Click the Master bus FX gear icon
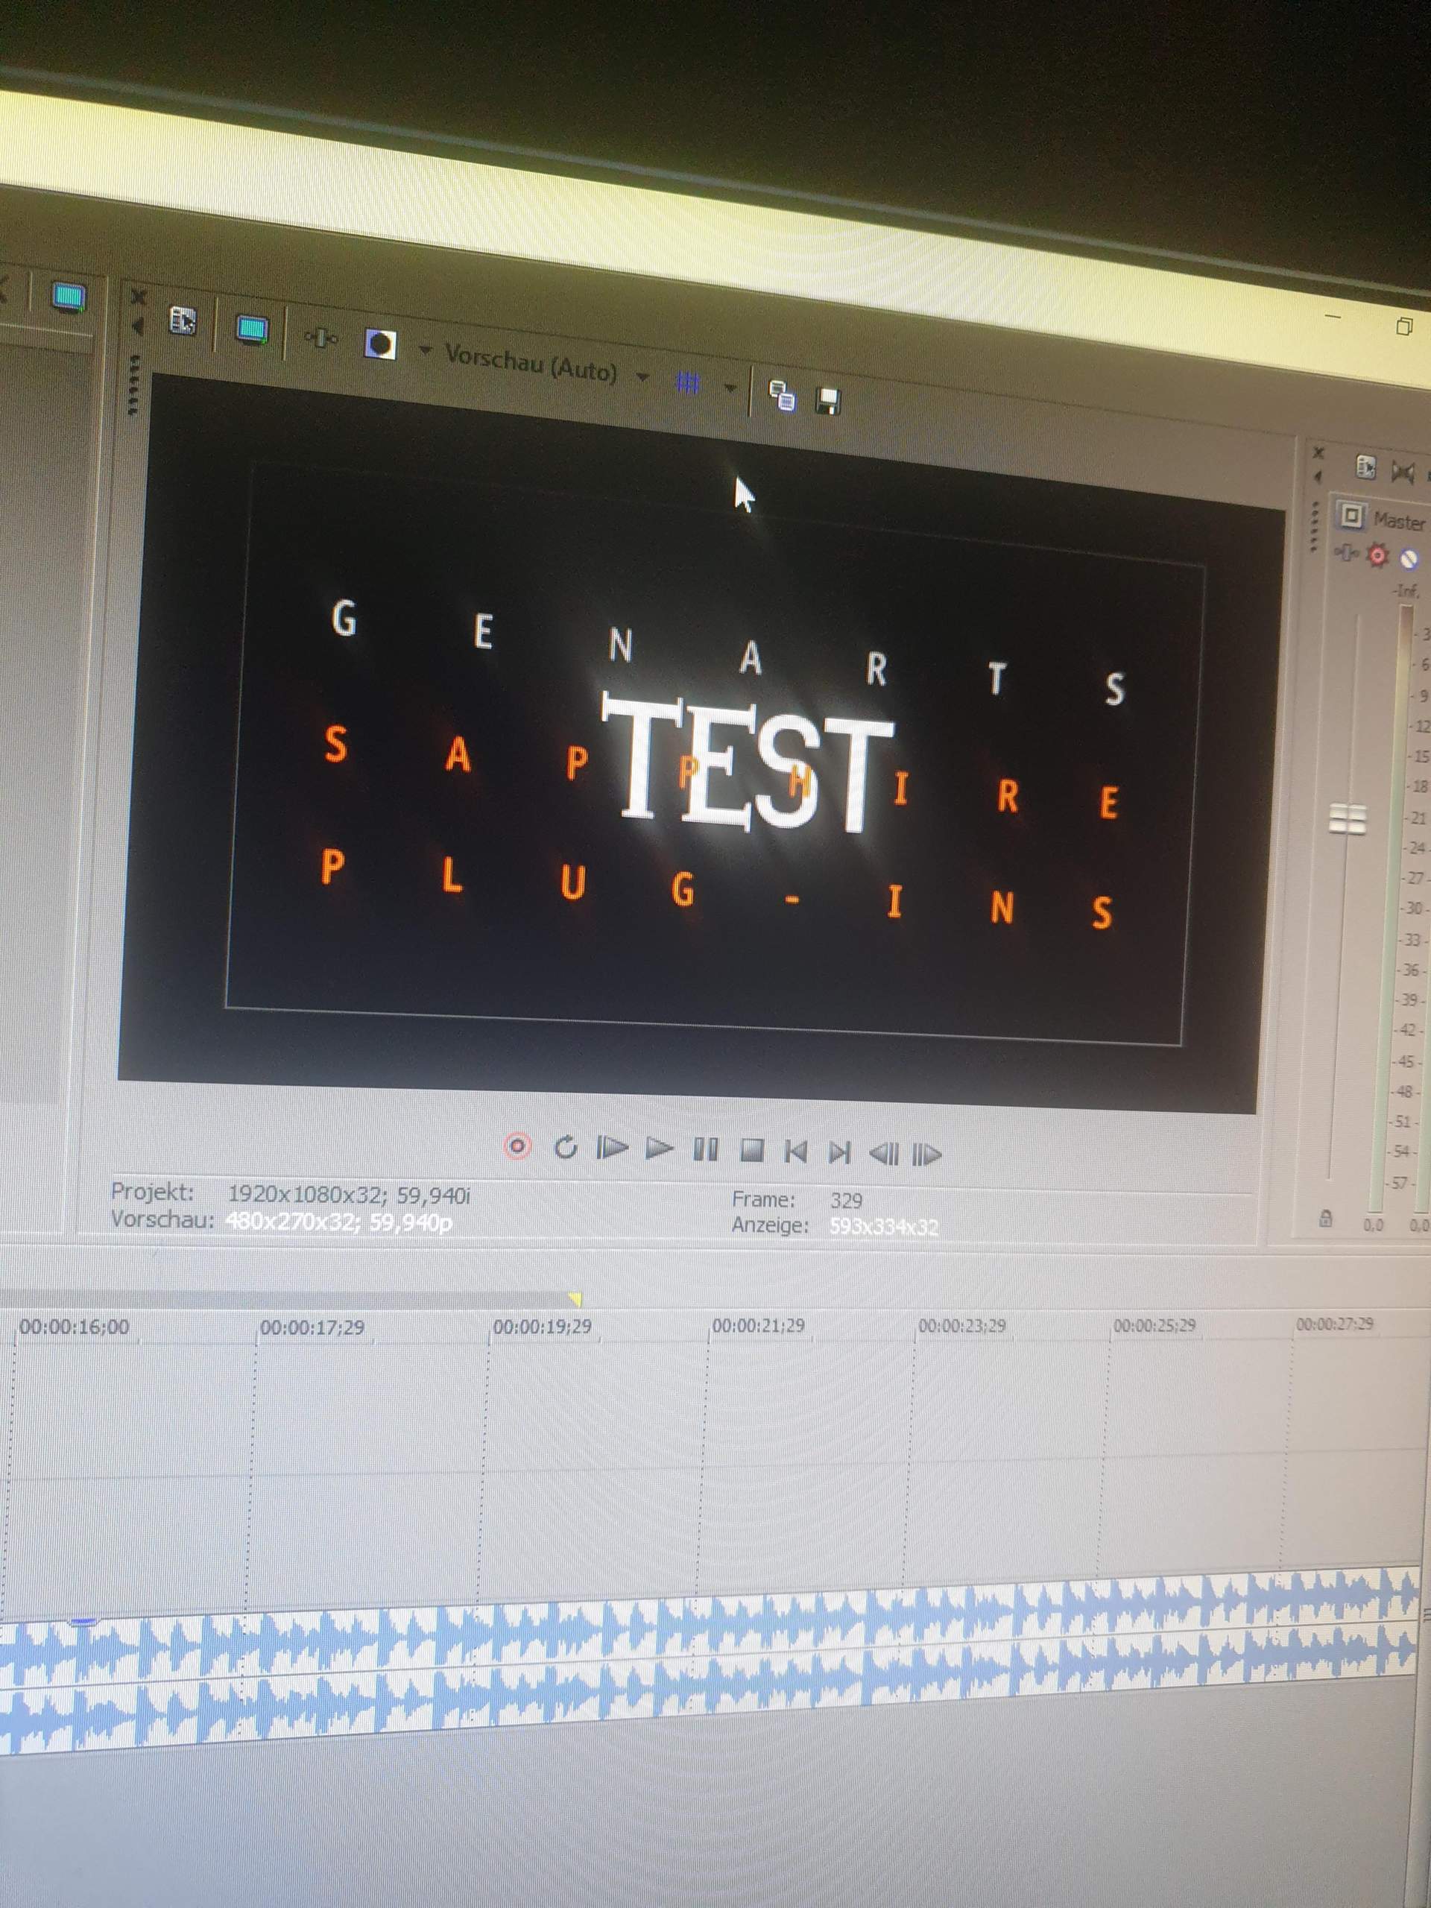This screenshot has width=1431, height=1908. click(1377, 556)
